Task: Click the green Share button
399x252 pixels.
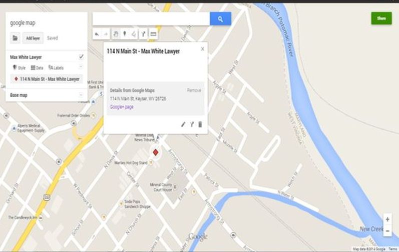Action: click(x=381, y=18)
